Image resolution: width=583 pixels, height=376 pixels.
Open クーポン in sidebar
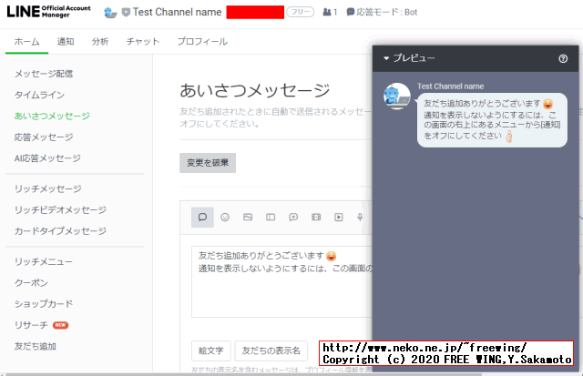(x=31, y=283)
